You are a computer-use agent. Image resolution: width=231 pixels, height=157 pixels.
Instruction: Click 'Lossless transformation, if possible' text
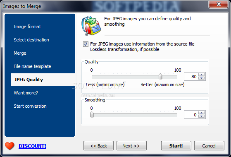(125, 49)
